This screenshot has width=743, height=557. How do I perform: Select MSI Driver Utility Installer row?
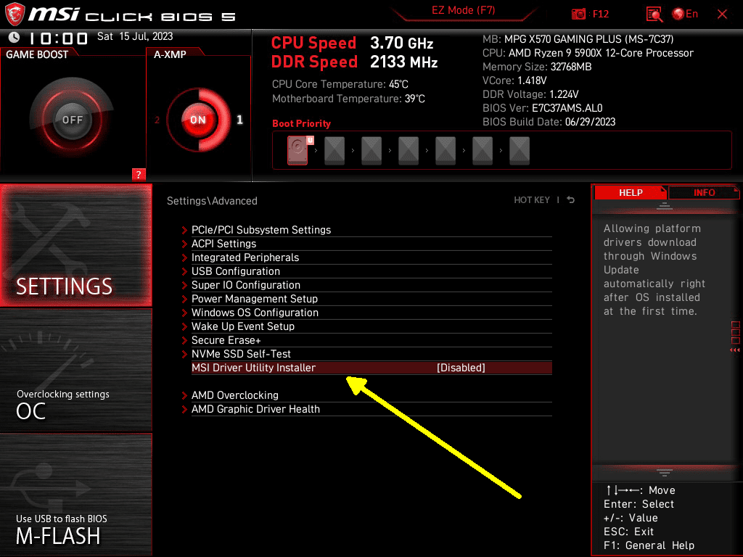(x=371, y=368)
